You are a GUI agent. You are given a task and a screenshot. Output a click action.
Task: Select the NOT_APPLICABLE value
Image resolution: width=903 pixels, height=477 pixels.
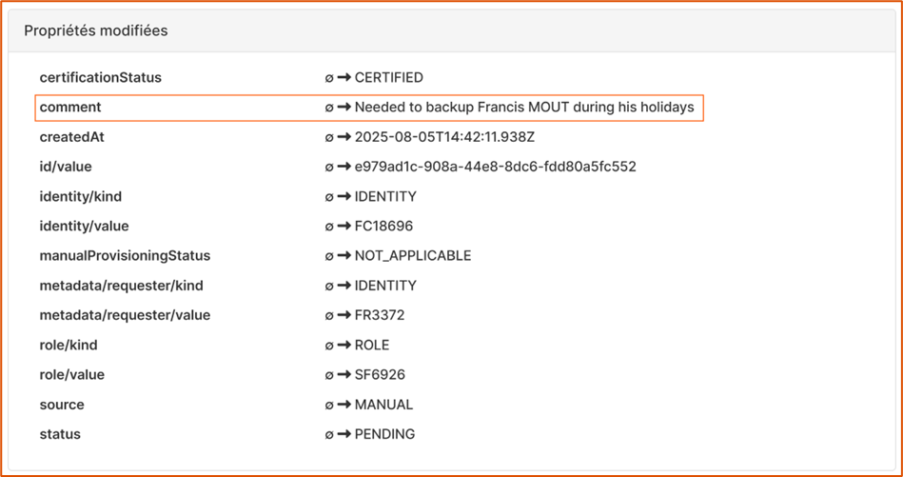tap(412, 255)
